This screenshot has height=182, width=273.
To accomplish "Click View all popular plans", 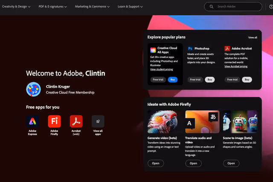I will coord(253,38).
